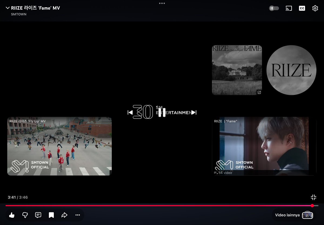Toggle the autoplay switch
324x225 pixels.
pyautogui.click(x=274, y=8)
